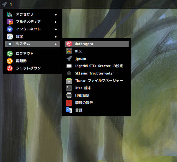Image resolution: width=177 pixels, height=162 pixels.
Task: Click the jgmenu rocket icon in submenu
Action: coord(69,59)
